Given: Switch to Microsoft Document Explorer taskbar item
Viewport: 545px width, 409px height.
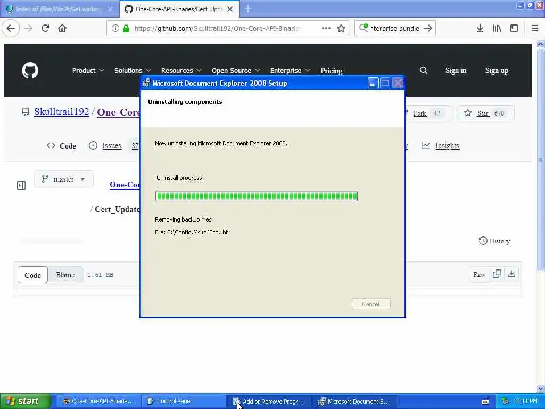Looking at the screenshot, I should (354, 402).
